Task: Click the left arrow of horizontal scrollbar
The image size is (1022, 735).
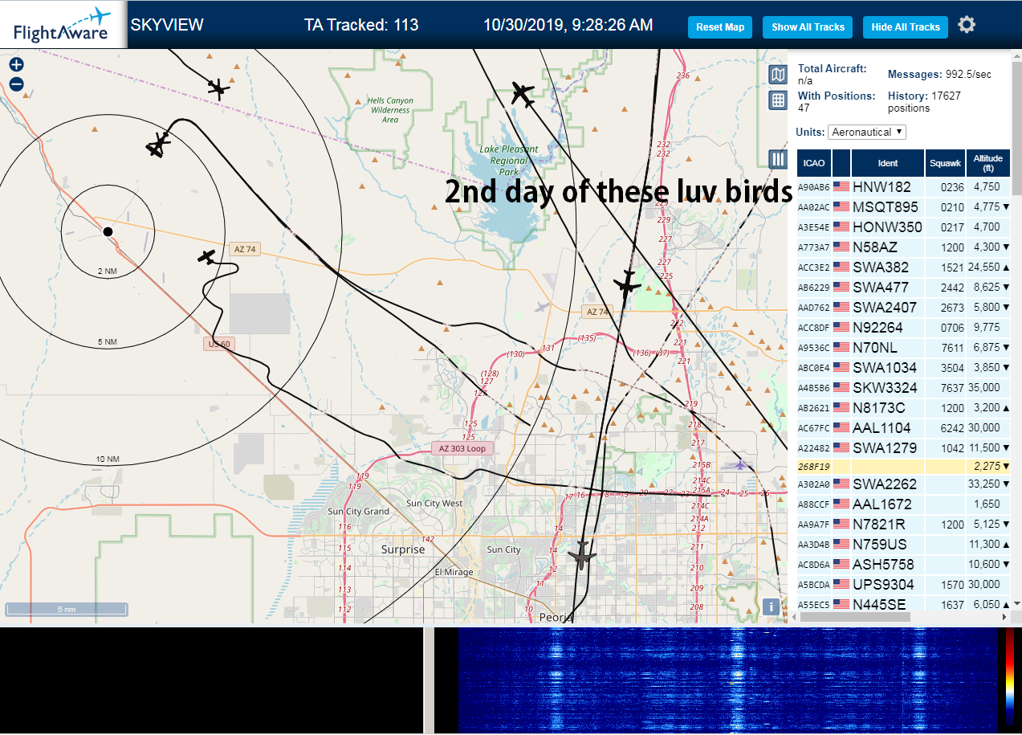Action: [793, 617]
